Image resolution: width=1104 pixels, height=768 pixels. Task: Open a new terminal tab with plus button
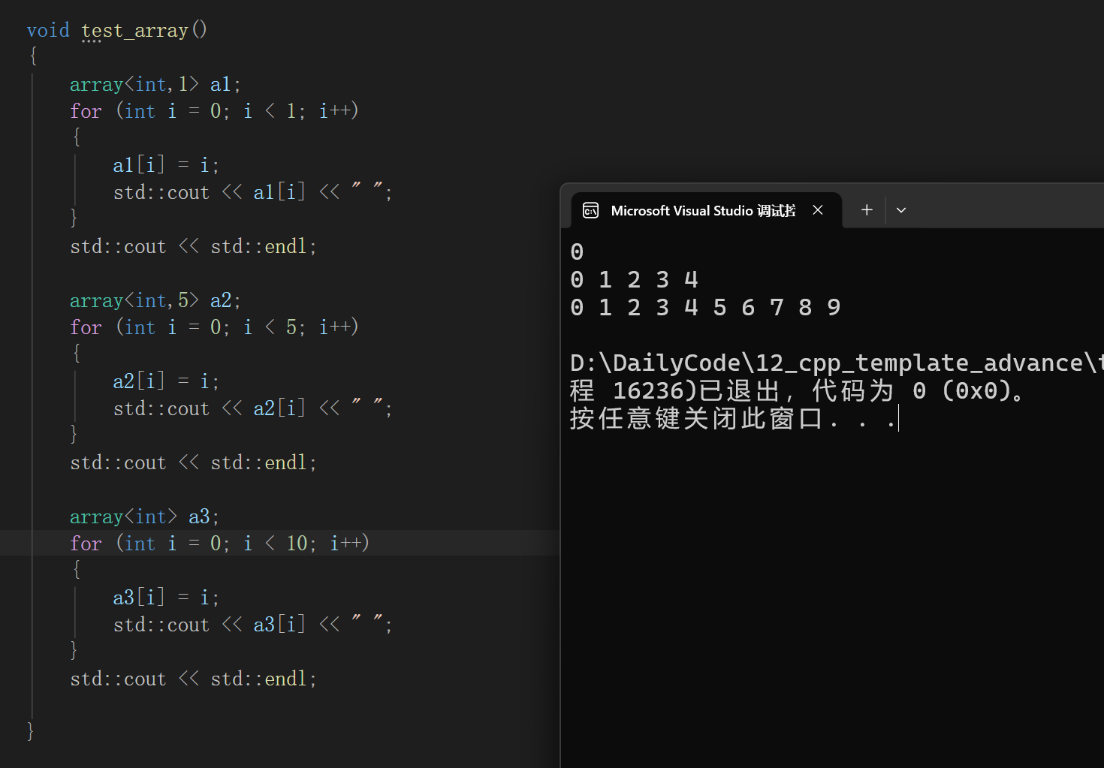click(x=867, y=210)
